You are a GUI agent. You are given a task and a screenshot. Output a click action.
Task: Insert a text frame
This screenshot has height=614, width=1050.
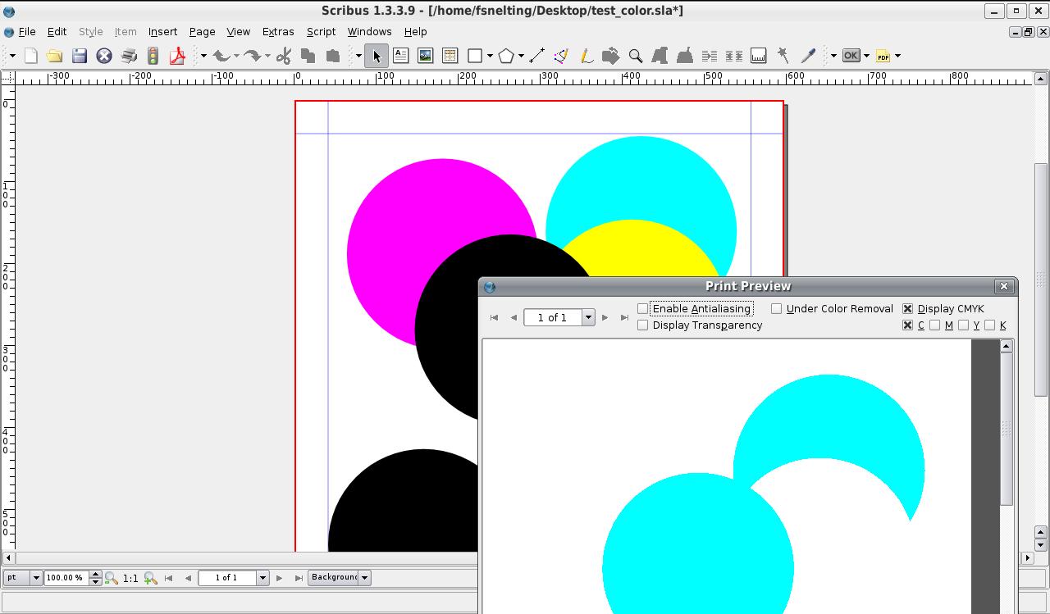[x=400, y=56]
